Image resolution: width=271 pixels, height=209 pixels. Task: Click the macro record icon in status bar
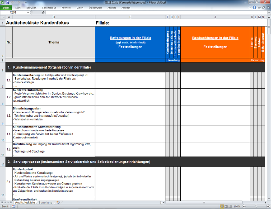[14, 206]
